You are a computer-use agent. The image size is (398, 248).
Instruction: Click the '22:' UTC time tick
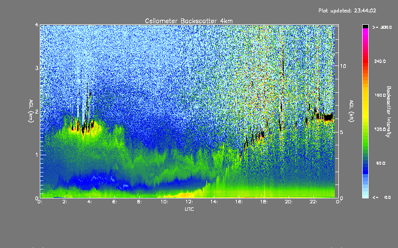pyautogui.click(x=313, y=202)
